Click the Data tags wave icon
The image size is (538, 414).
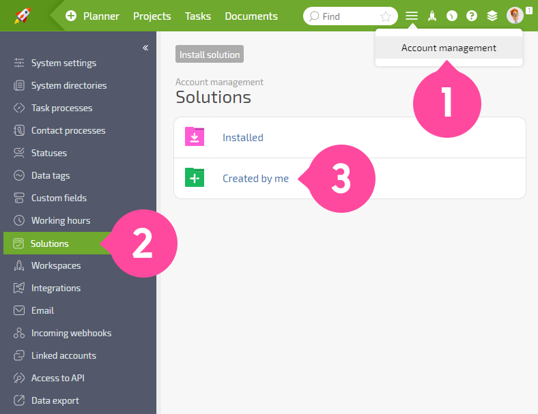click(19, 175)
